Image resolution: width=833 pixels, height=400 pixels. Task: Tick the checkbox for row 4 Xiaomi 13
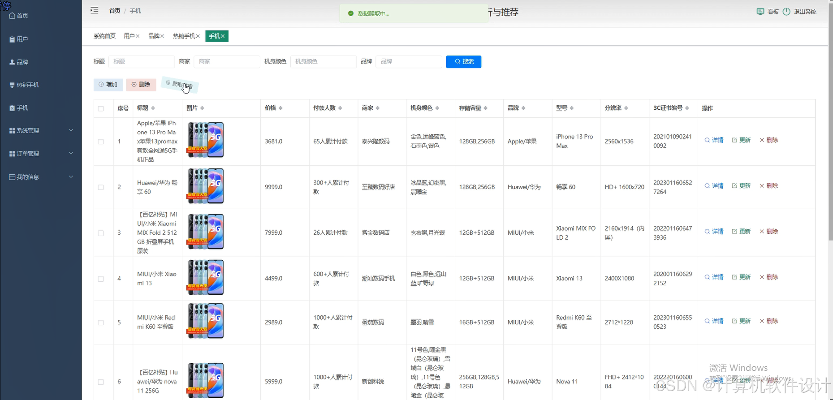(x=101, y=279)
